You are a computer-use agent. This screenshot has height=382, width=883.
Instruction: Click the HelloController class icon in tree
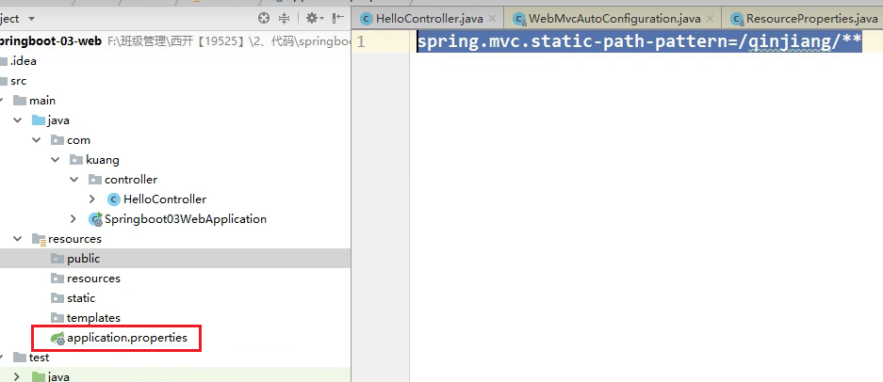click(114, 199)
